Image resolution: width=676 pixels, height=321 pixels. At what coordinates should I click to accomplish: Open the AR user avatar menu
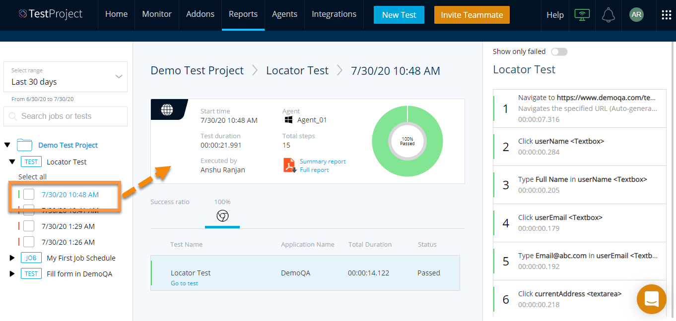pos(636,15)
